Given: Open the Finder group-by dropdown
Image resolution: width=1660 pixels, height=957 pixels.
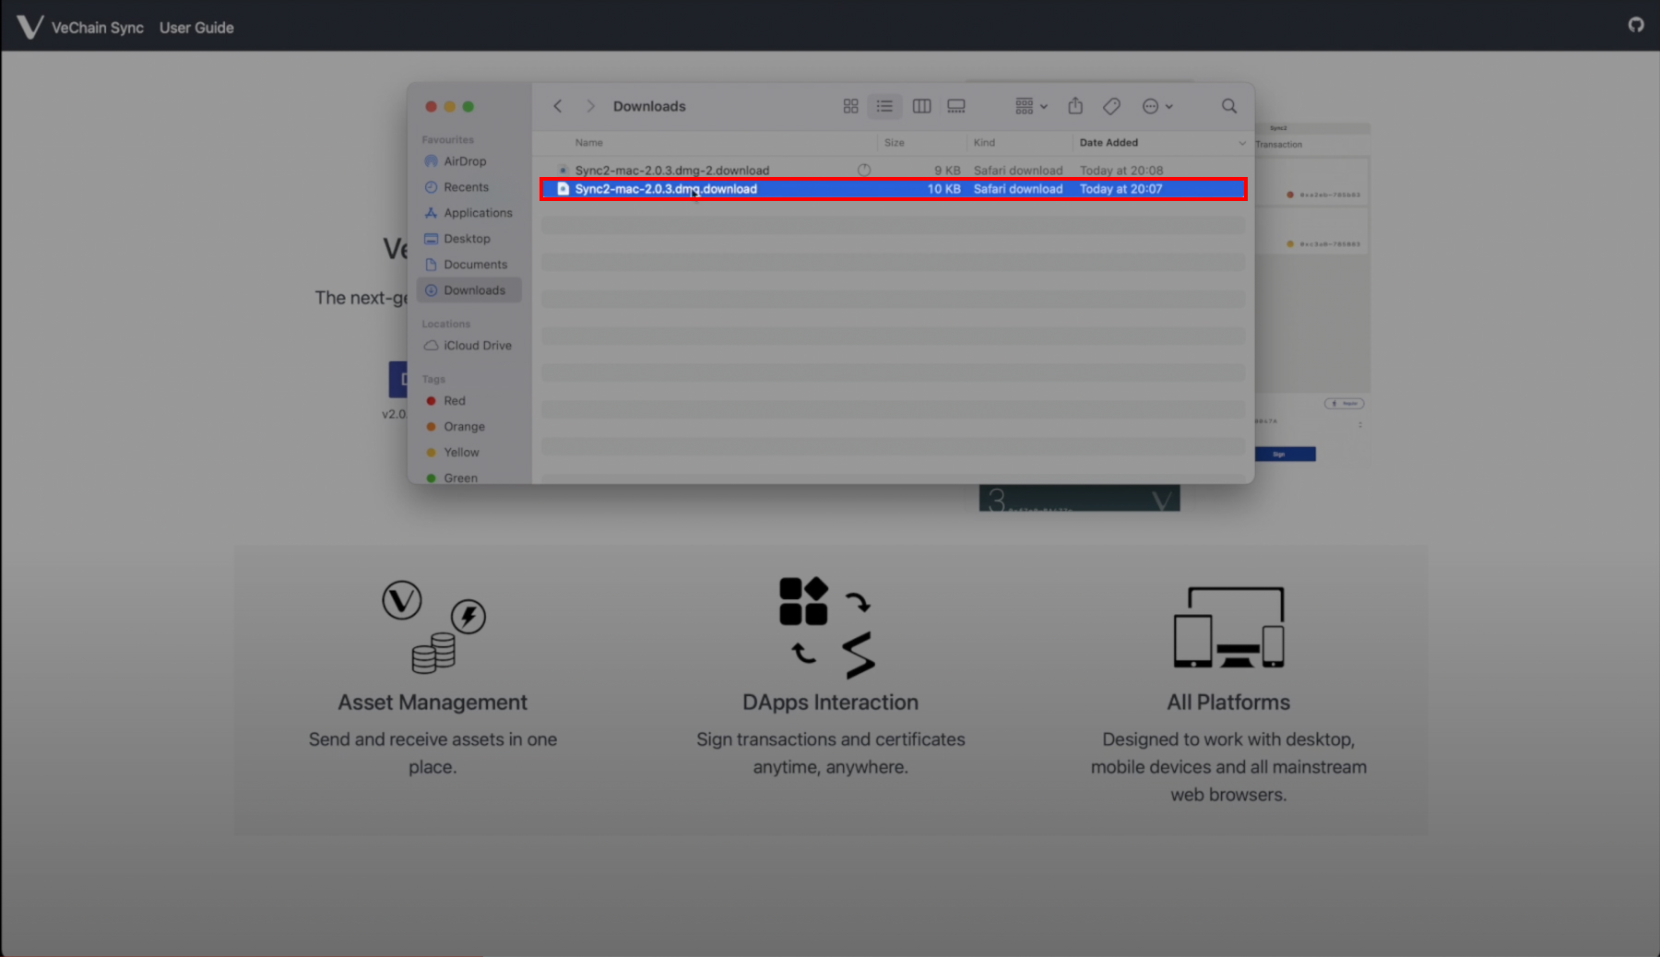Looking at the screenshot, I should 1031,106.
